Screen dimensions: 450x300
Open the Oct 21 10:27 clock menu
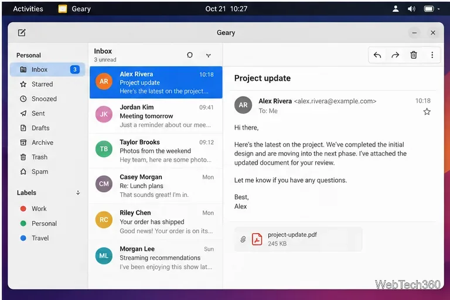[226, 9]
